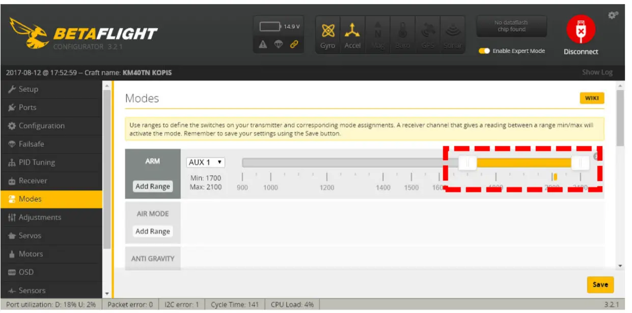Open the Ports tab
This screenshot has width=632, height=313.
[51, 108]
